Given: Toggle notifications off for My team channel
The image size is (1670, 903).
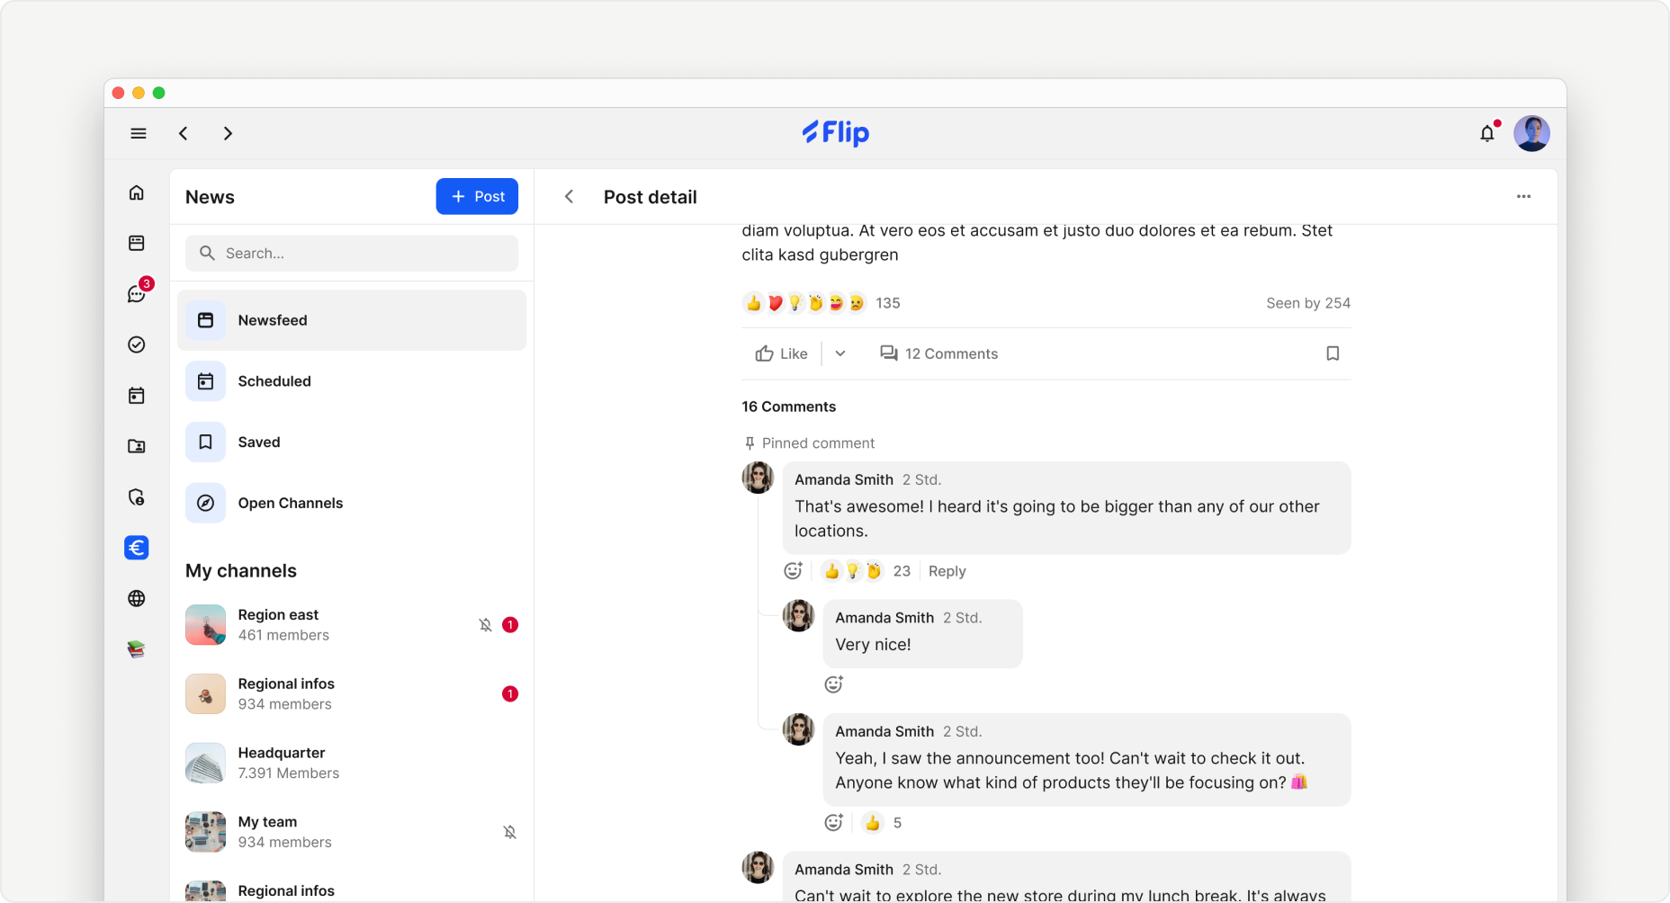Looking at the screenshot, I should point(510,832).
